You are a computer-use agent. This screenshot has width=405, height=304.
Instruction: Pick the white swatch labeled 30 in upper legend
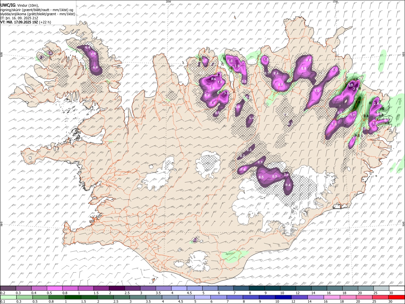[x=397, y=288]
